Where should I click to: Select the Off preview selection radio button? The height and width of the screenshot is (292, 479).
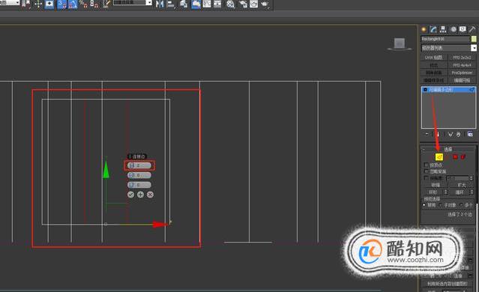point(424,205)
